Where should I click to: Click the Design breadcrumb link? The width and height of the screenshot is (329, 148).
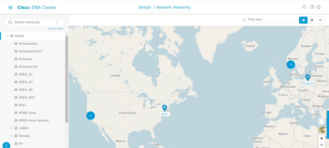(145, 7)
